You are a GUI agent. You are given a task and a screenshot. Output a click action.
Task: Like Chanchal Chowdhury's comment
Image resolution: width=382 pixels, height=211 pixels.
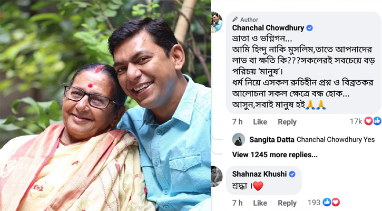coord(260,122)
